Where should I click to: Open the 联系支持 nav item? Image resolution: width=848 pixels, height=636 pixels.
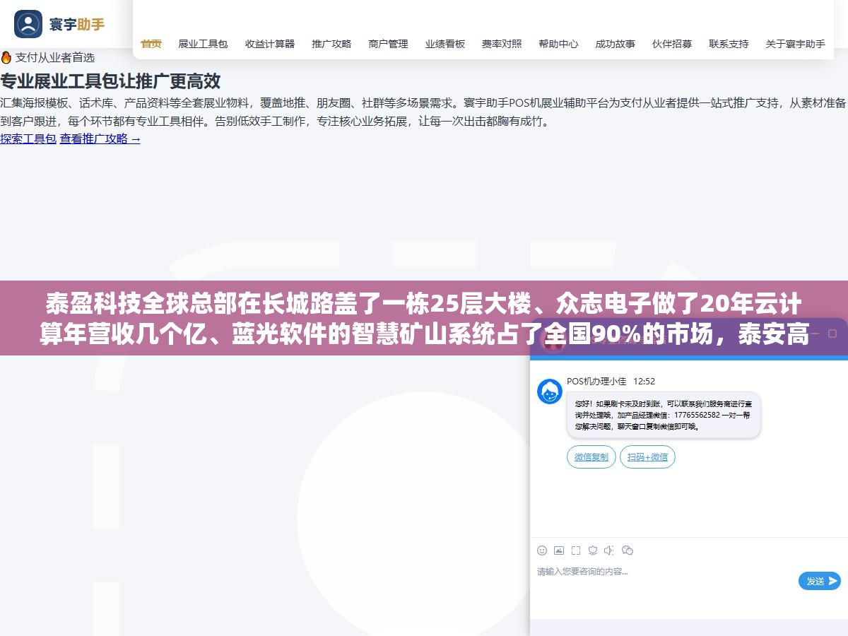(x=729, y=44)
